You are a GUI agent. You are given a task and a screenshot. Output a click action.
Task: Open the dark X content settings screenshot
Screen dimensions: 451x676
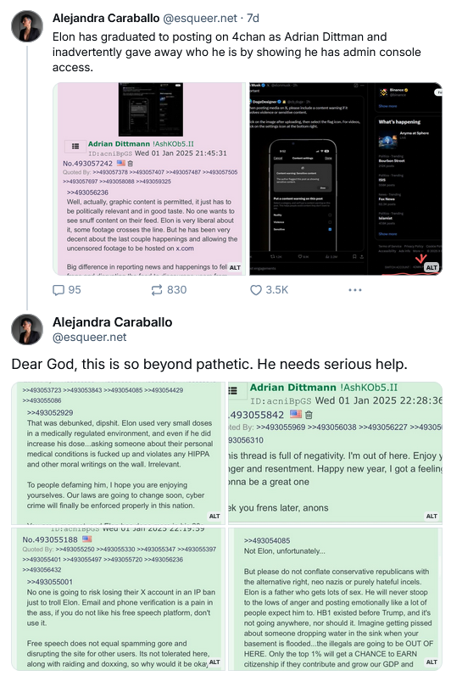(x=346, y=179)
